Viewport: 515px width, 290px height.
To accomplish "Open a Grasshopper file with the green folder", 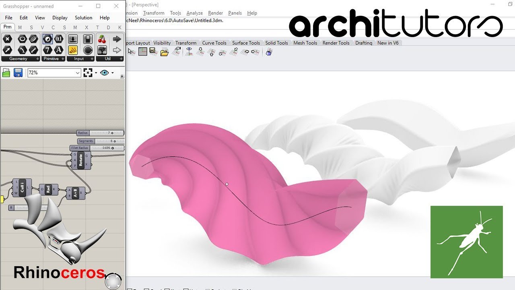I will [6, 73].
